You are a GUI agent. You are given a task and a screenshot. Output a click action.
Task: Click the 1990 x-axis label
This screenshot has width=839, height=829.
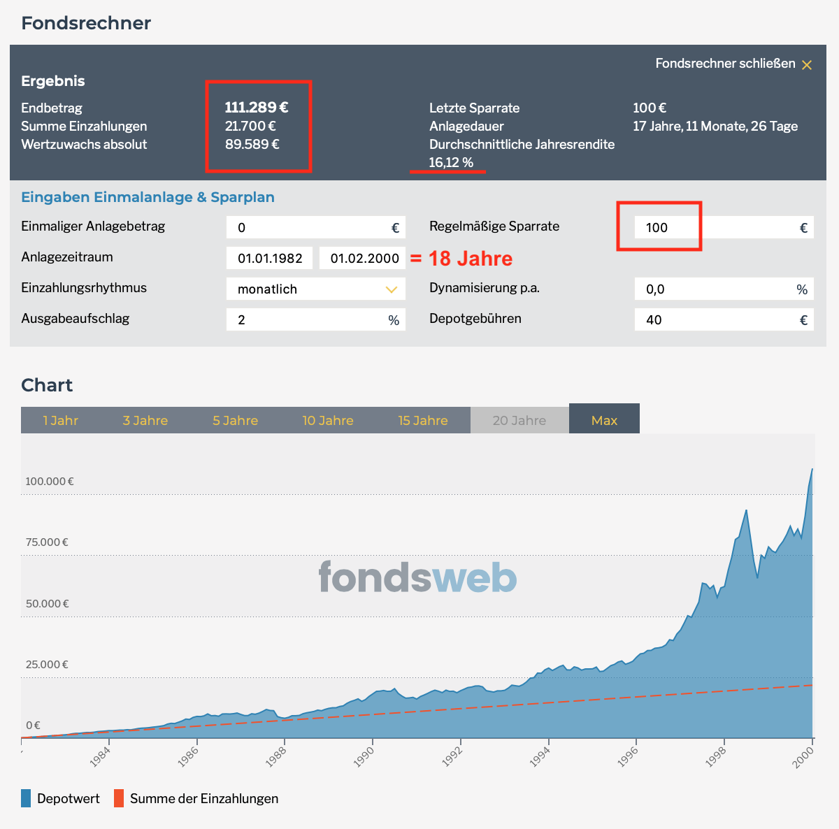point(364,756)
